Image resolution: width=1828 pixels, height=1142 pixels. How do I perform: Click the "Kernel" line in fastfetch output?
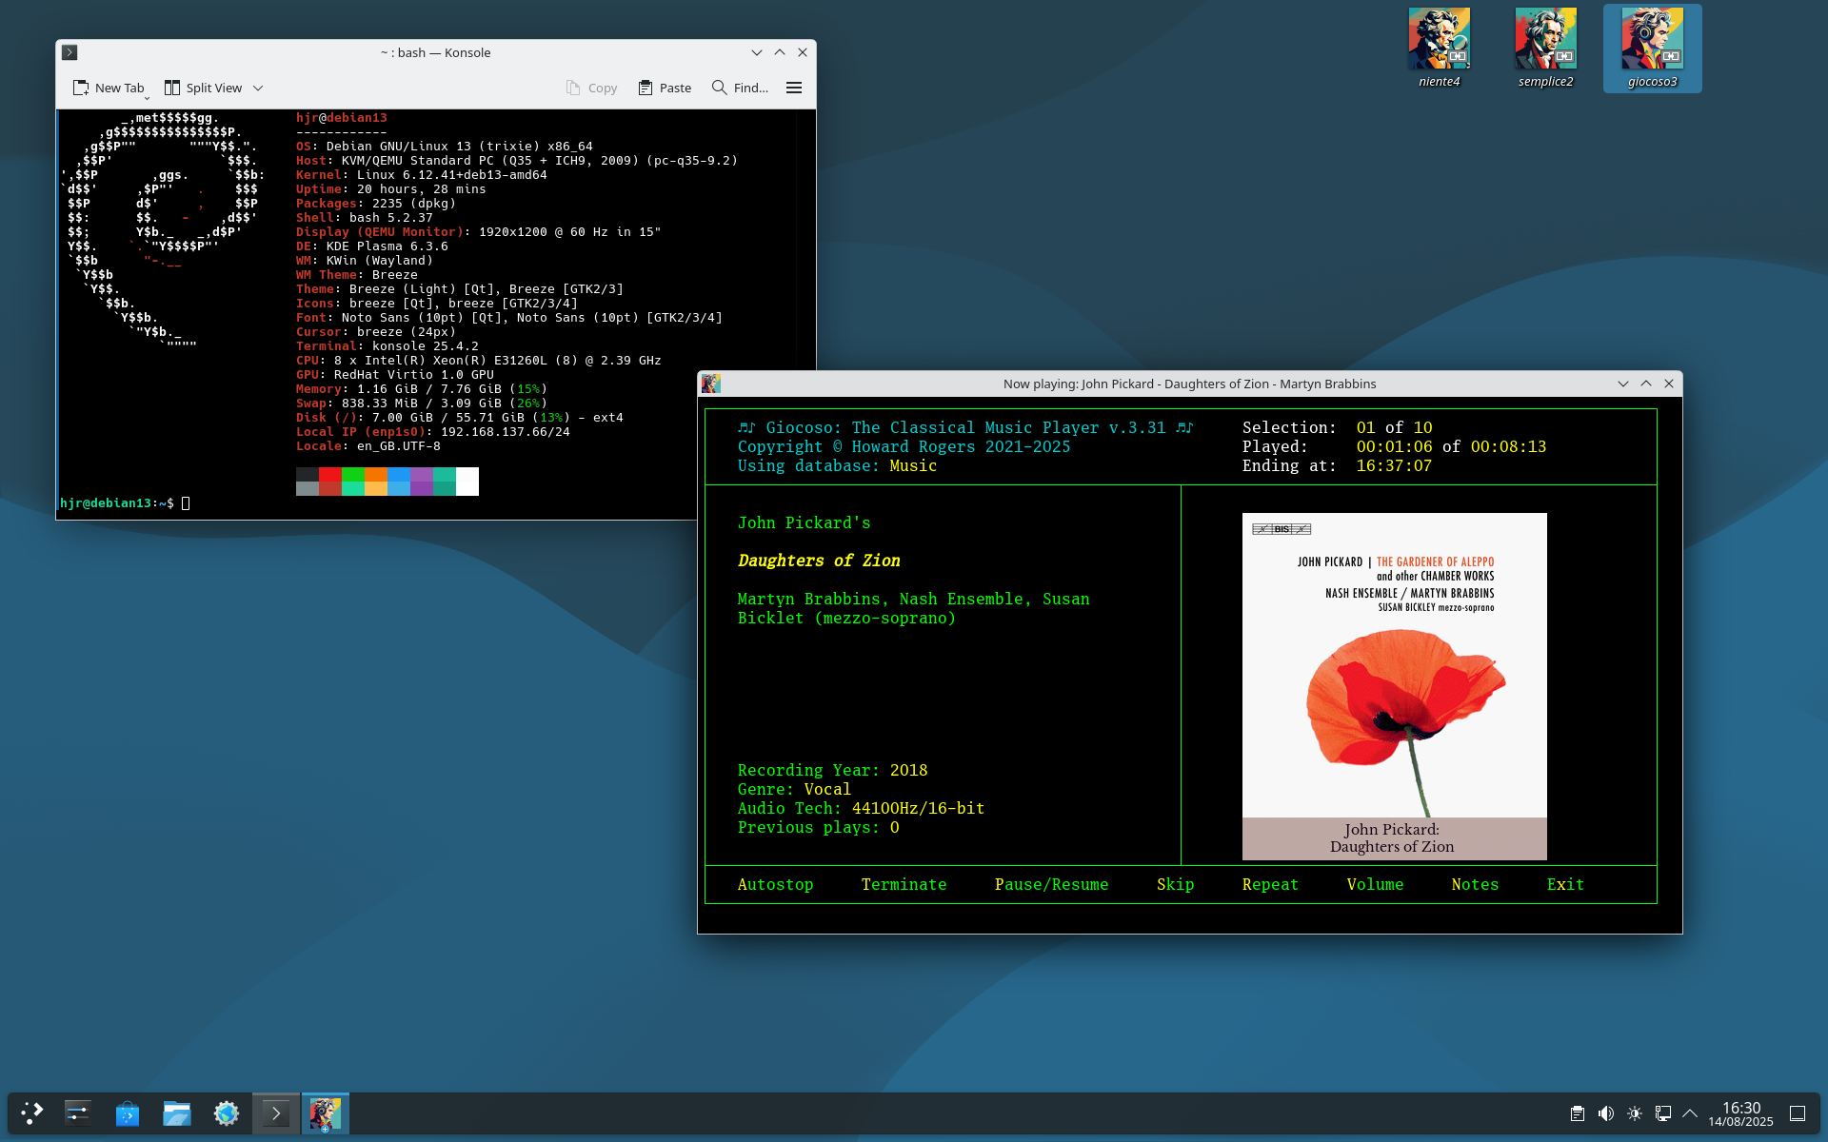[x=421, y=175]
